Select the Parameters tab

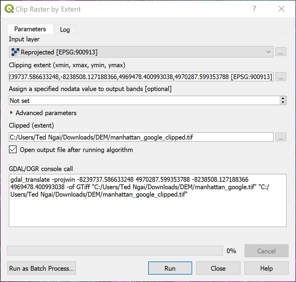click(x=30, y=29)
